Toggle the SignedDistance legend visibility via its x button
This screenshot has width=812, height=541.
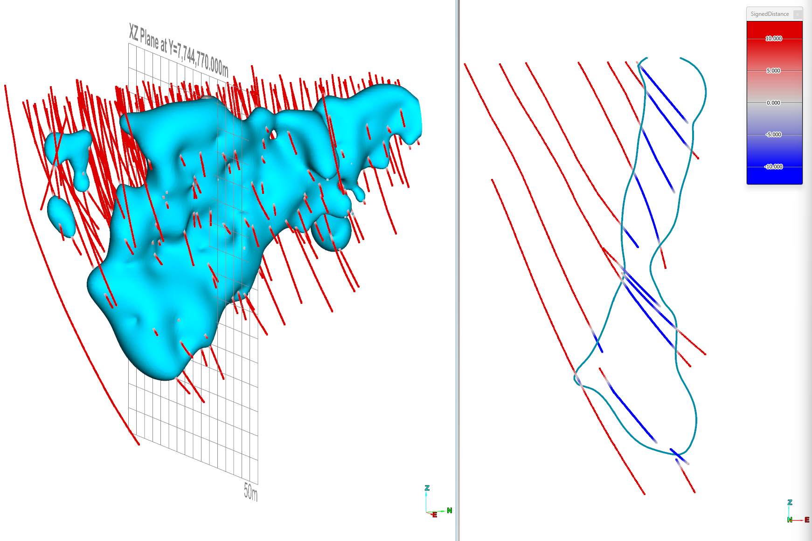tap(797, 14)
